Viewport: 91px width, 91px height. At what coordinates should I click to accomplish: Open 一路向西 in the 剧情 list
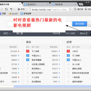point(76,77)
